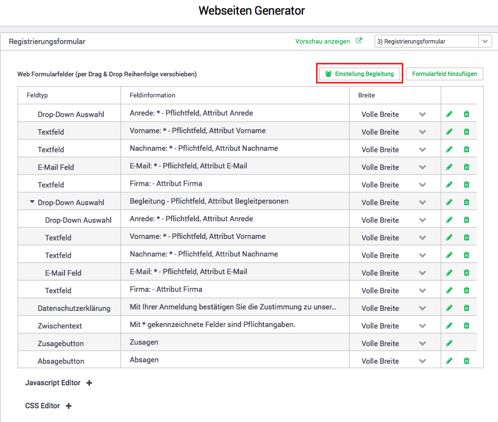
Task: Delete the top-level Anrede drop-down field
Action: tap(466, 114)
